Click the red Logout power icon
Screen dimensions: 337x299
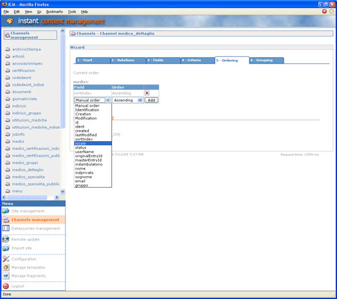tap(6, 286)
